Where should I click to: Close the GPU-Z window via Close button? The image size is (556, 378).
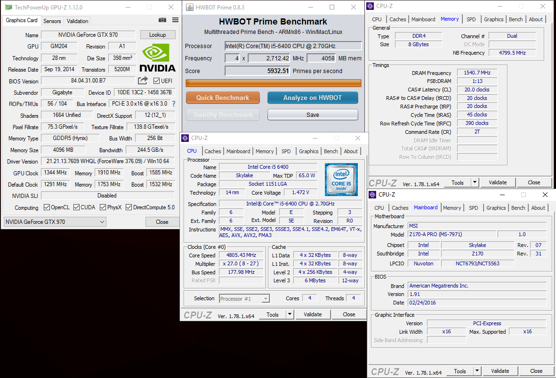tap(162, 222)
